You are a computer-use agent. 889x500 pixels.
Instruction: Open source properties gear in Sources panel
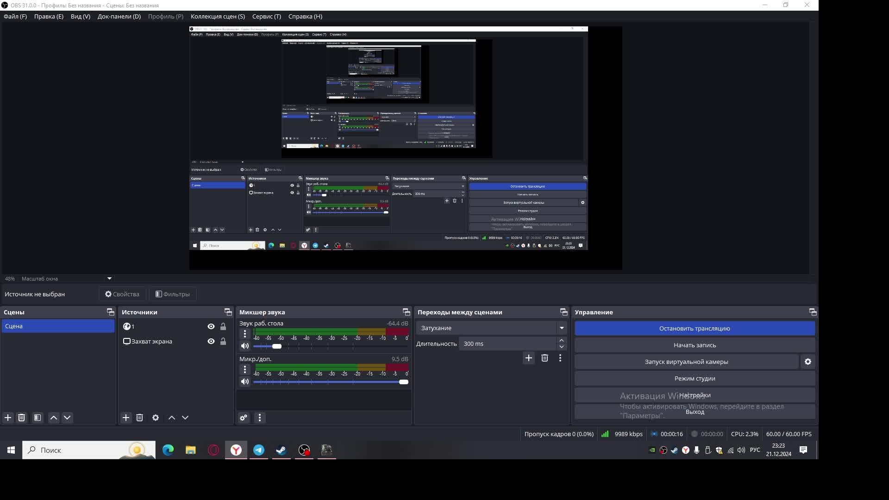(x=156, y=418)
